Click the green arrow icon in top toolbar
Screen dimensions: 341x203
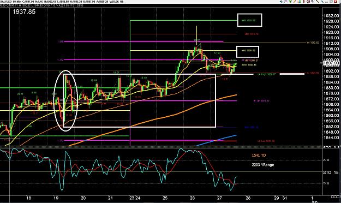tap(290, 2)
